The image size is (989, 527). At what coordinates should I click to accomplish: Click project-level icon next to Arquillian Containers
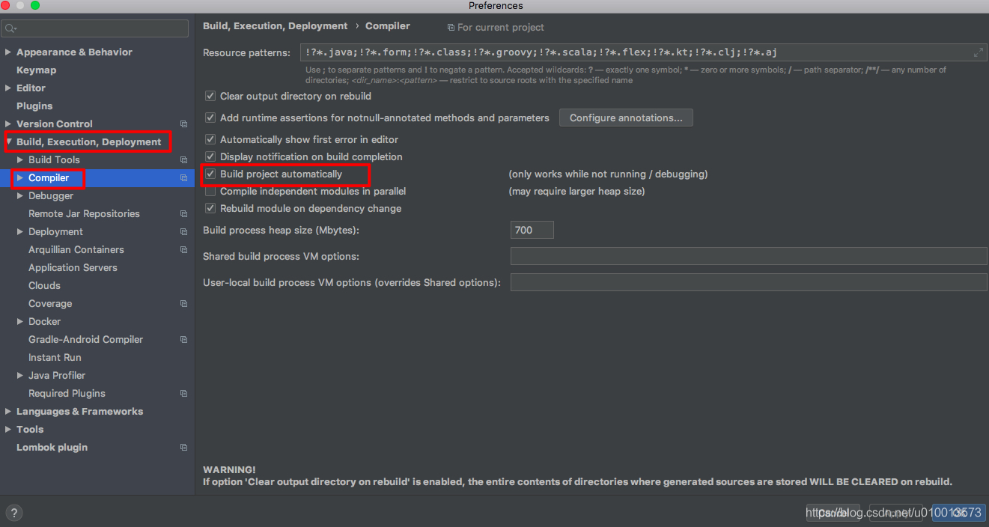tap(183, 249)
